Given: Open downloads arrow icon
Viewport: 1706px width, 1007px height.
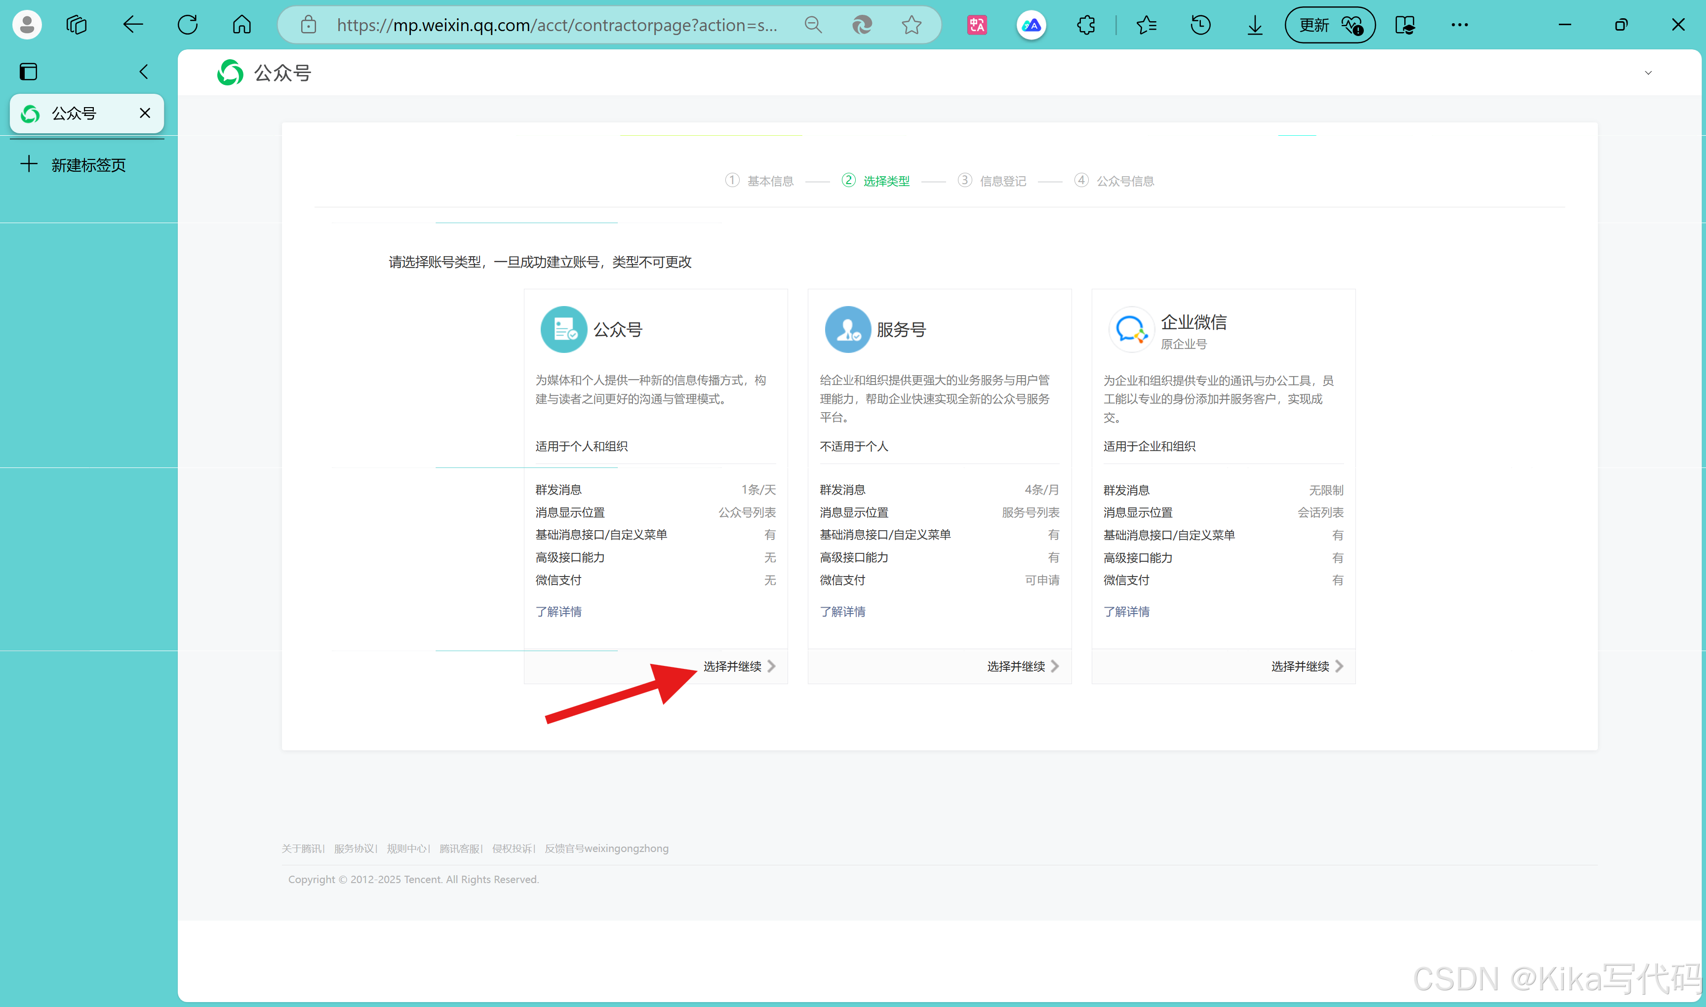Looking at the screenshot, I should tap(1255, 25).
